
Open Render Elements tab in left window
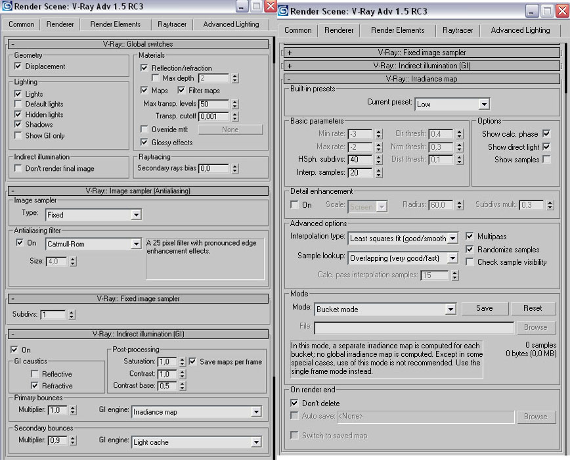(x=116, y=24)
